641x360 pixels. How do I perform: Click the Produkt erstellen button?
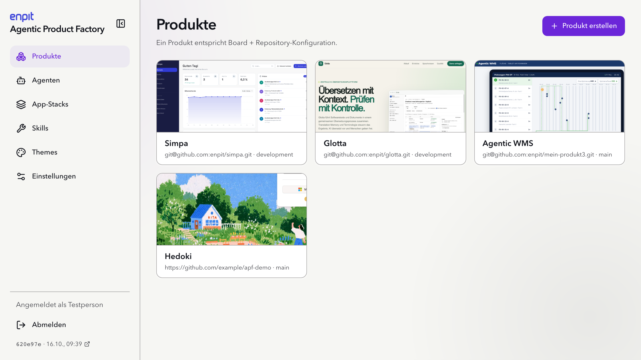(x=583, y=26)
